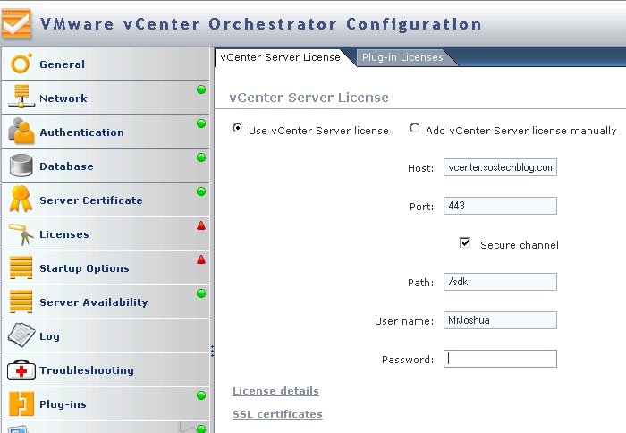626x433 pixels.
Task: Toggle the Secure channel checkbox
Action: pyautogui.click(x=465, y=242)
